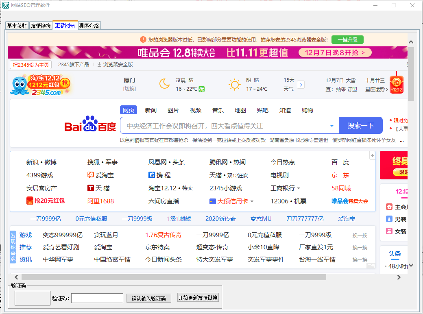423x314 pixels.
Task: Open the Baidu search suggestions dropdown arrow
Action: point(332,126)
